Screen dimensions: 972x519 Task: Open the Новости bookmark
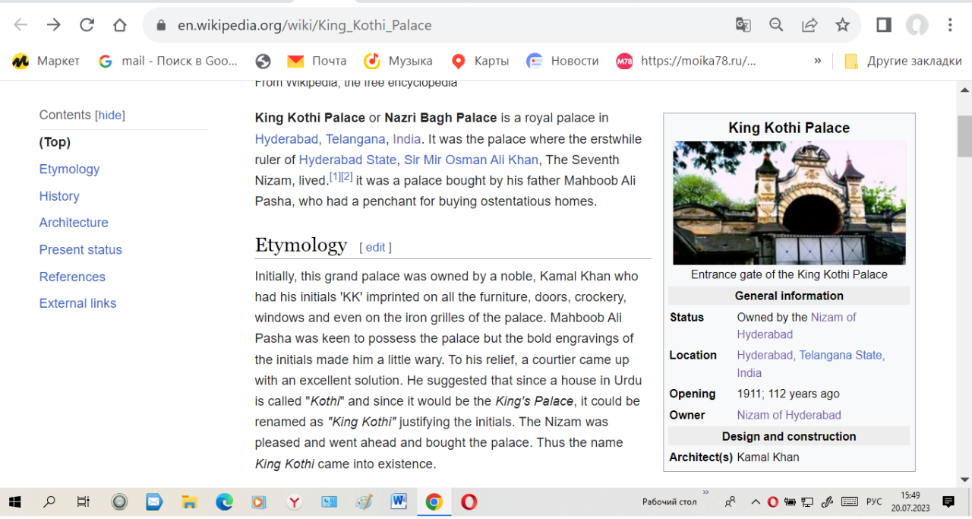(x=563, y=61)
